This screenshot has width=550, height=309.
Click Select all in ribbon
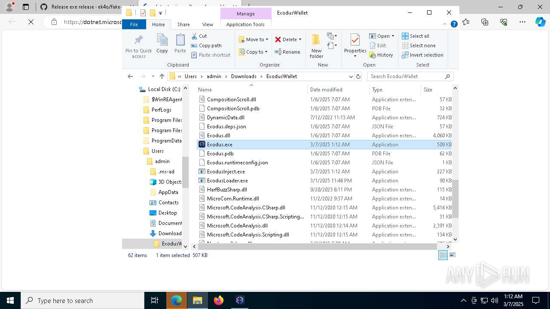(416, 36)
